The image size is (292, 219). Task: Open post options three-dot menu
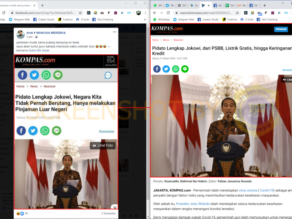(115, 32)
